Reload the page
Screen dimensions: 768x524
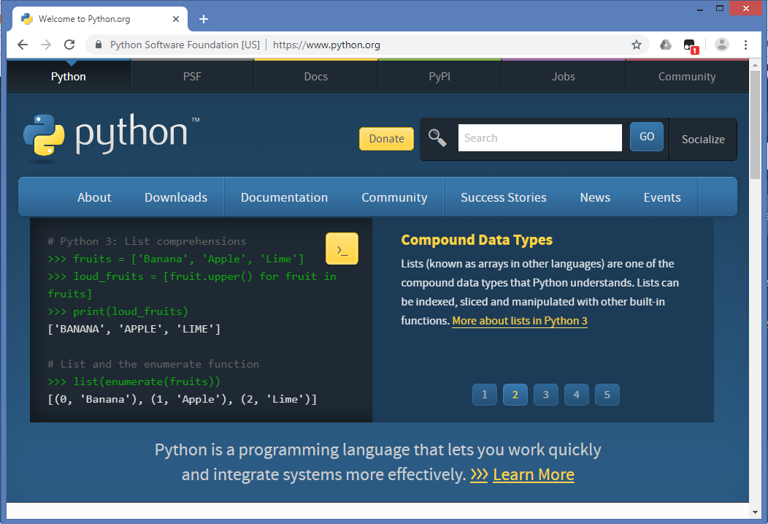(x=69, y=45)
